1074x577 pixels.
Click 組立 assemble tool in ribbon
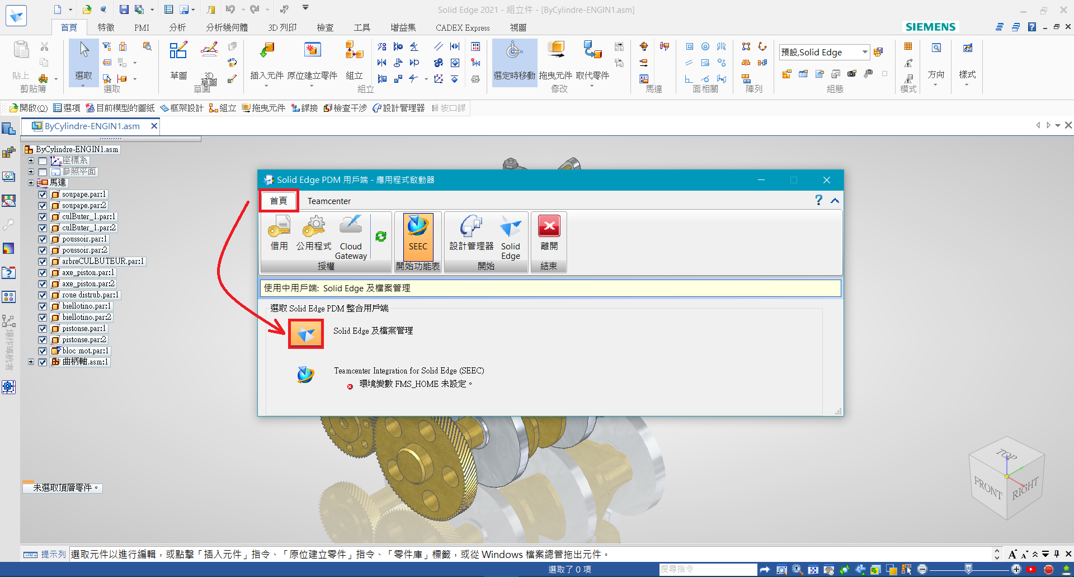pos(354,62)
